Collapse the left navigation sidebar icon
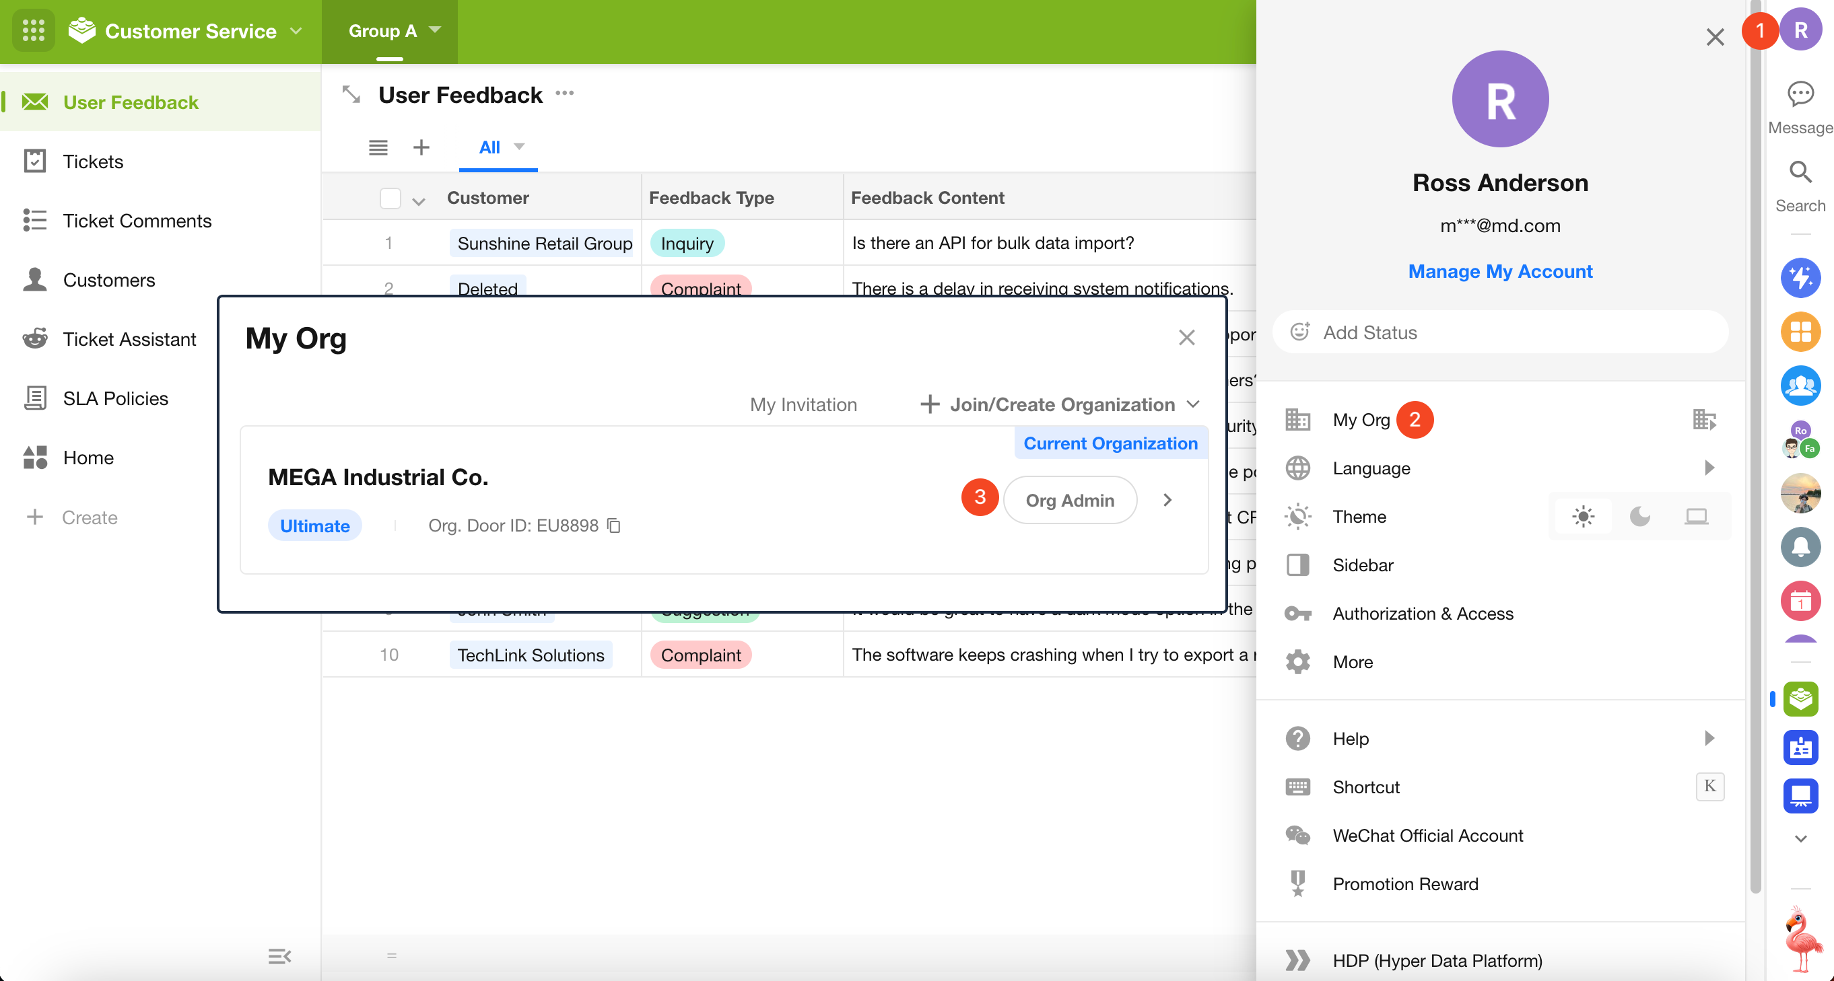 (x=279, y=956)
